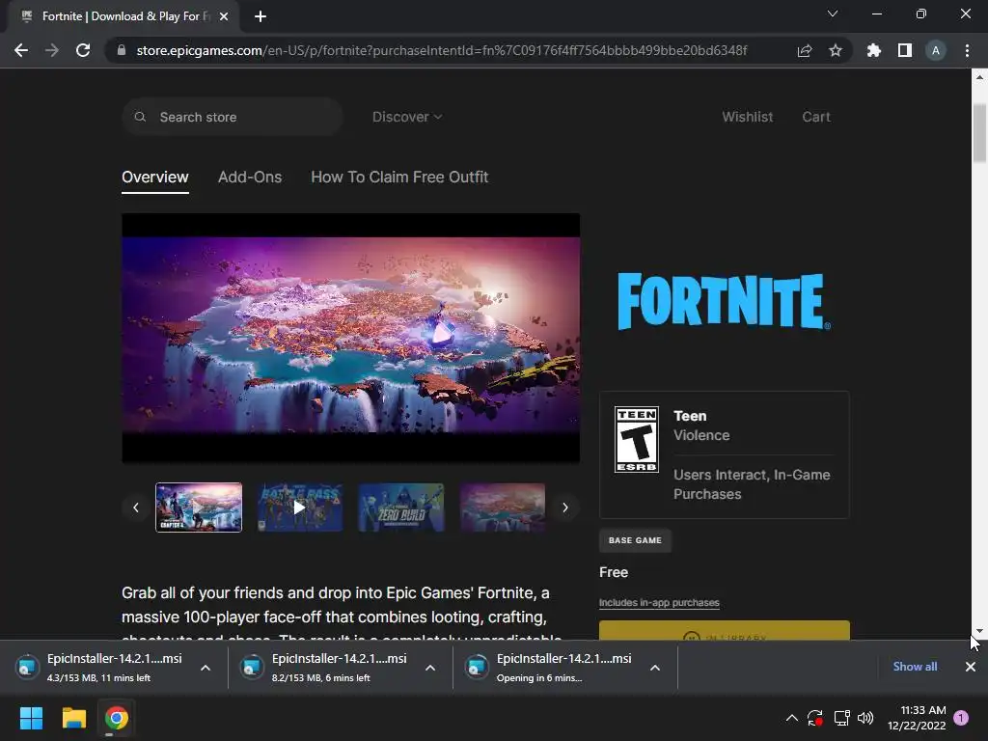This screenshot has height=741, width=988.
Task: Bookmark this page with the star
Action: tap(836, 50)
